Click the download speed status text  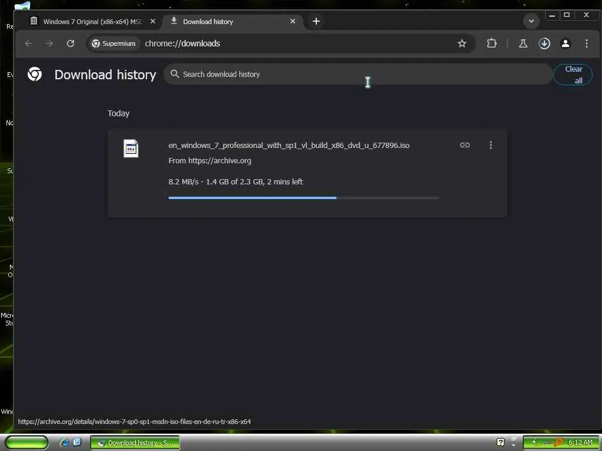(x=235, y=182)
